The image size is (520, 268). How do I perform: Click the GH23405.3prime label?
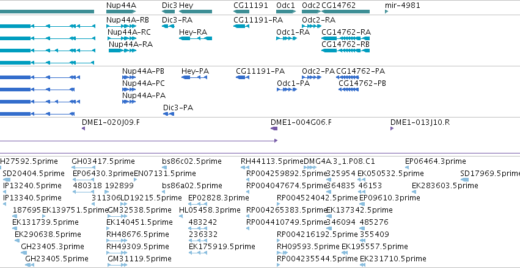pos(53,247)
